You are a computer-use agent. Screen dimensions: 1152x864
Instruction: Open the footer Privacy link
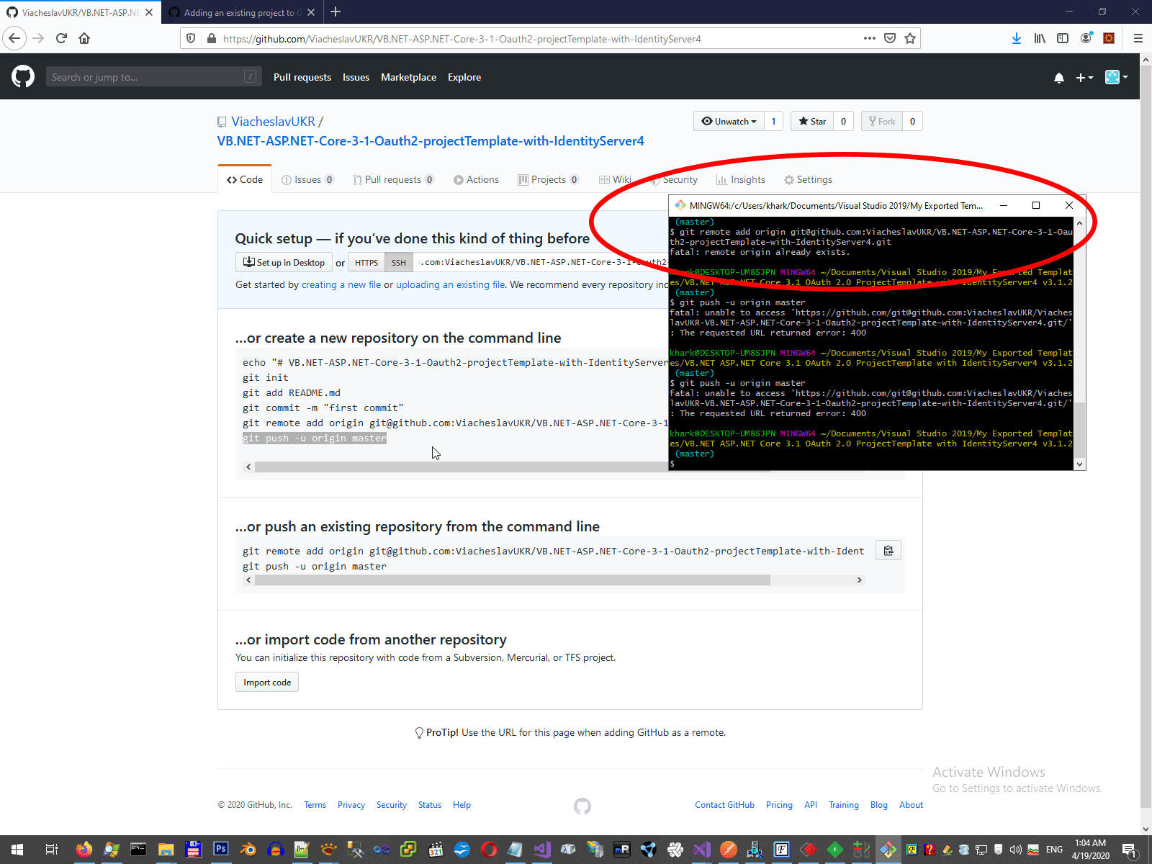click(x=351, y=805)
